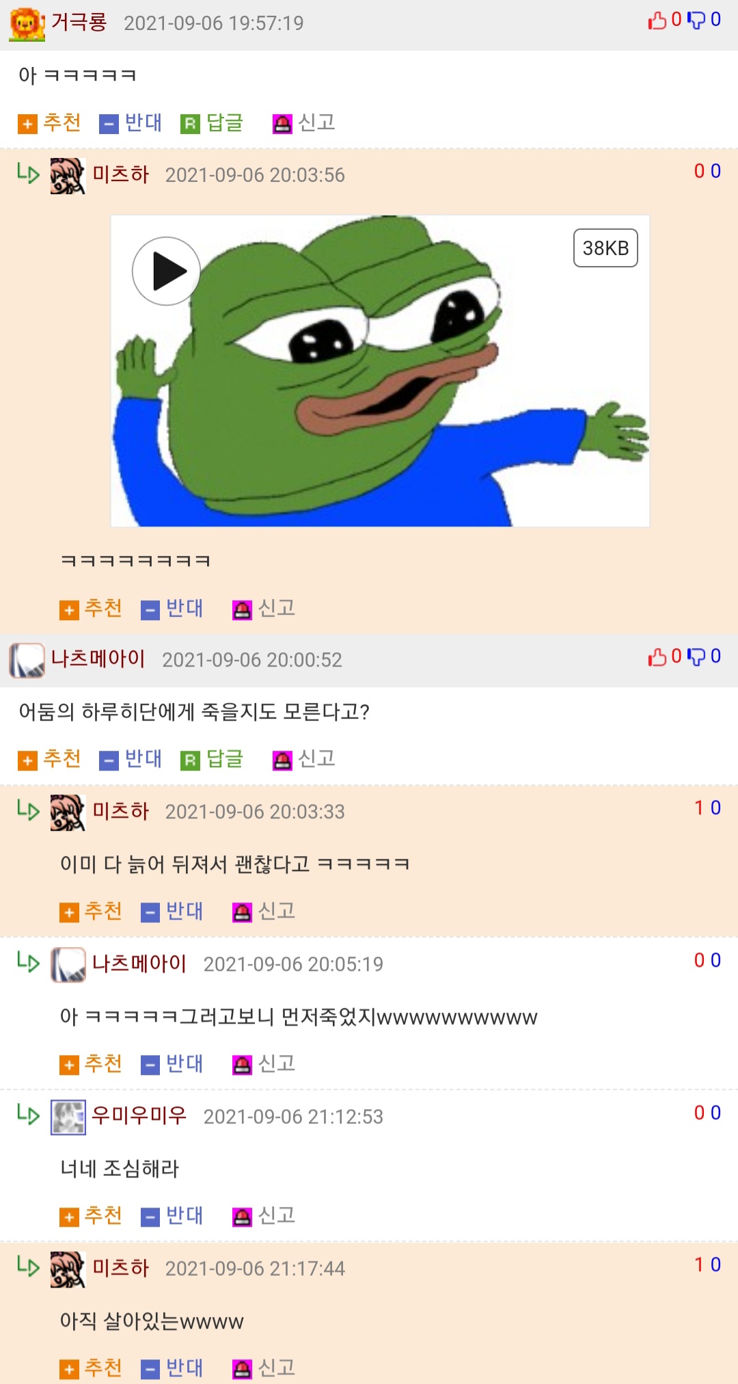Viewport: 738px width, 1384px height.
Task: Reply (답글) to 거극룡's comment
Action: click(x=212, y=123)
